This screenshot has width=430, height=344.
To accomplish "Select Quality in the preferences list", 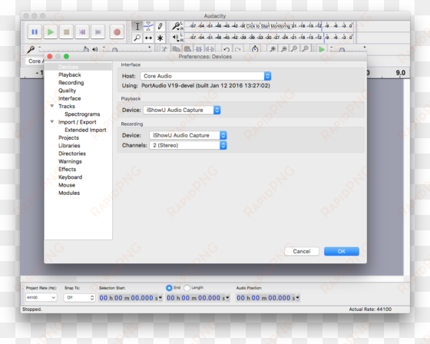I will pyautogui.click(x=67, y=91).
